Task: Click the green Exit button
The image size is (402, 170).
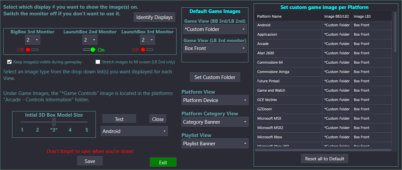Action: click(163, 162)
